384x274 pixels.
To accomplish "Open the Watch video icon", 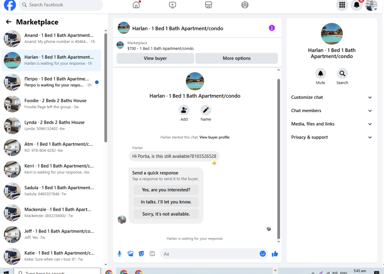I will click(172, 5).
